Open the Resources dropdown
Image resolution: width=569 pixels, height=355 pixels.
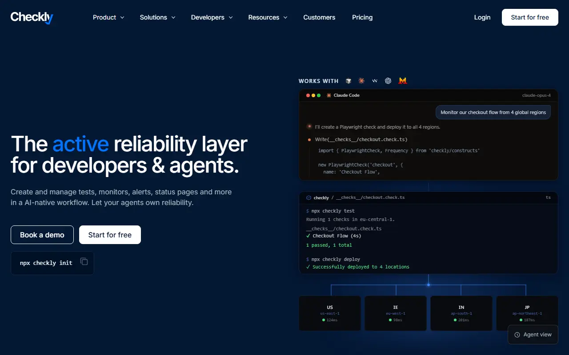[268, 17]
